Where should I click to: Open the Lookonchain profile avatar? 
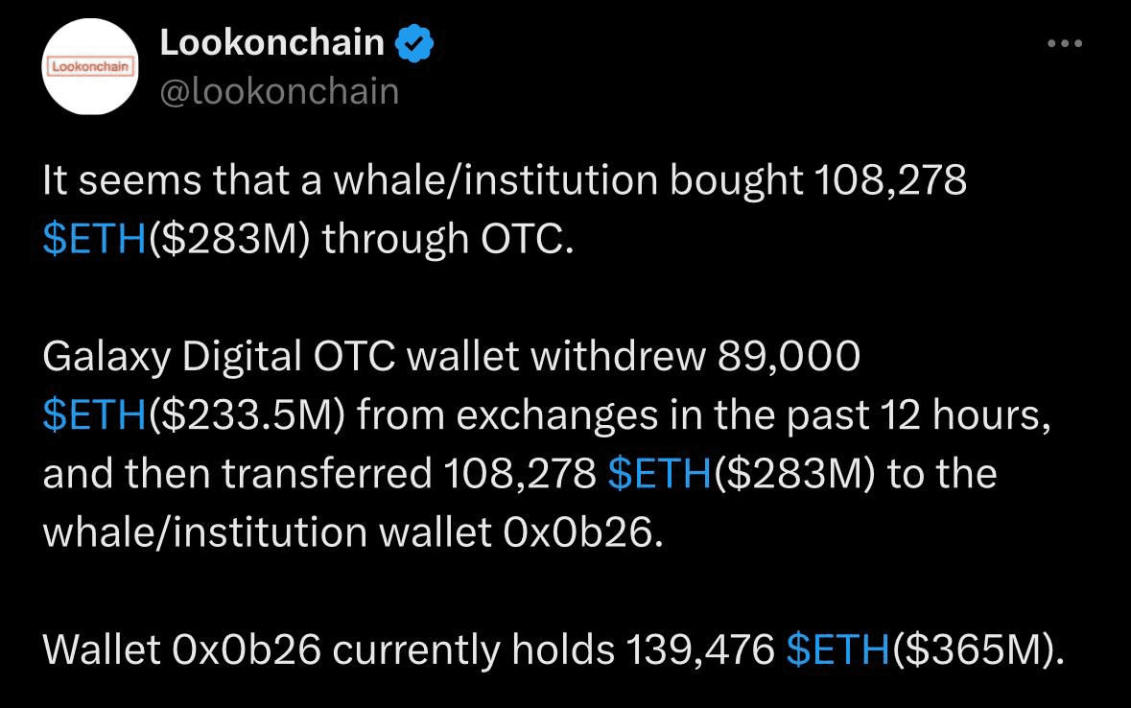click(x=90, y=66)
